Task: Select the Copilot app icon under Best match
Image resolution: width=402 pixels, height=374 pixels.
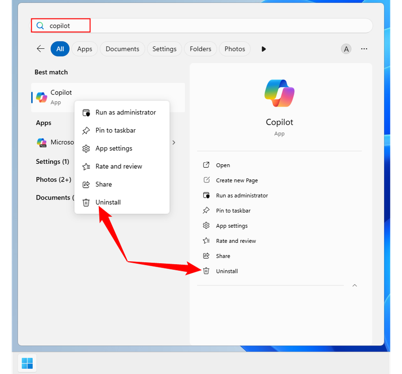Action: pos(41,96)
